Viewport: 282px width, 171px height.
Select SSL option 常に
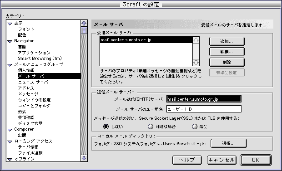[195, 127]
